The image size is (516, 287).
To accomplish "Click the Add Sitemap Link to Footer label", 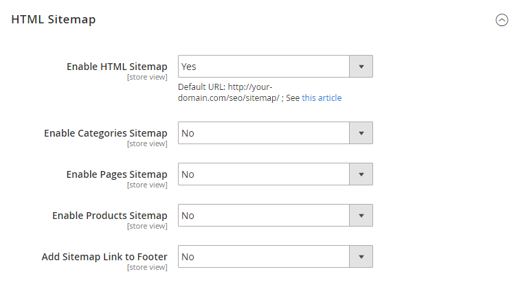I will [104, 256].
